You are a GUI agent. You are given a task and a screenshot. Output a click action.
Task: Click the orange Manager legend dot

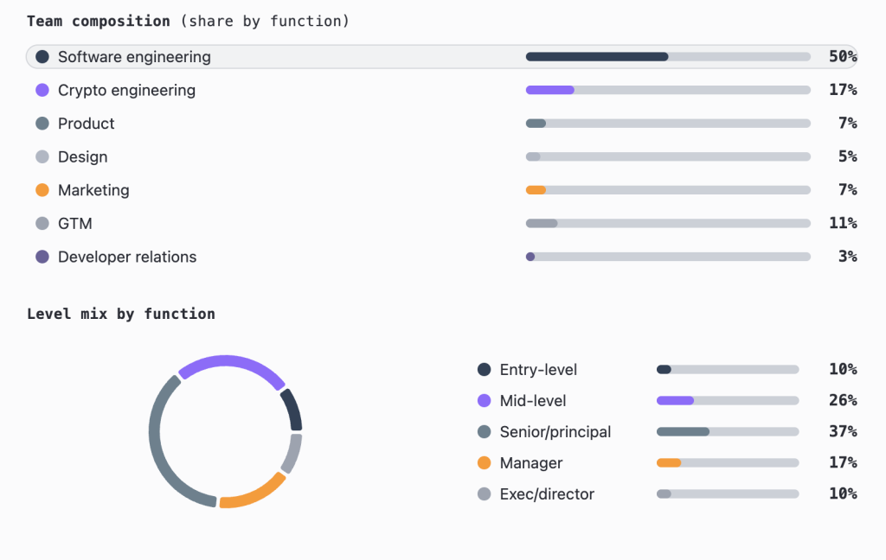tap(485, 463)
